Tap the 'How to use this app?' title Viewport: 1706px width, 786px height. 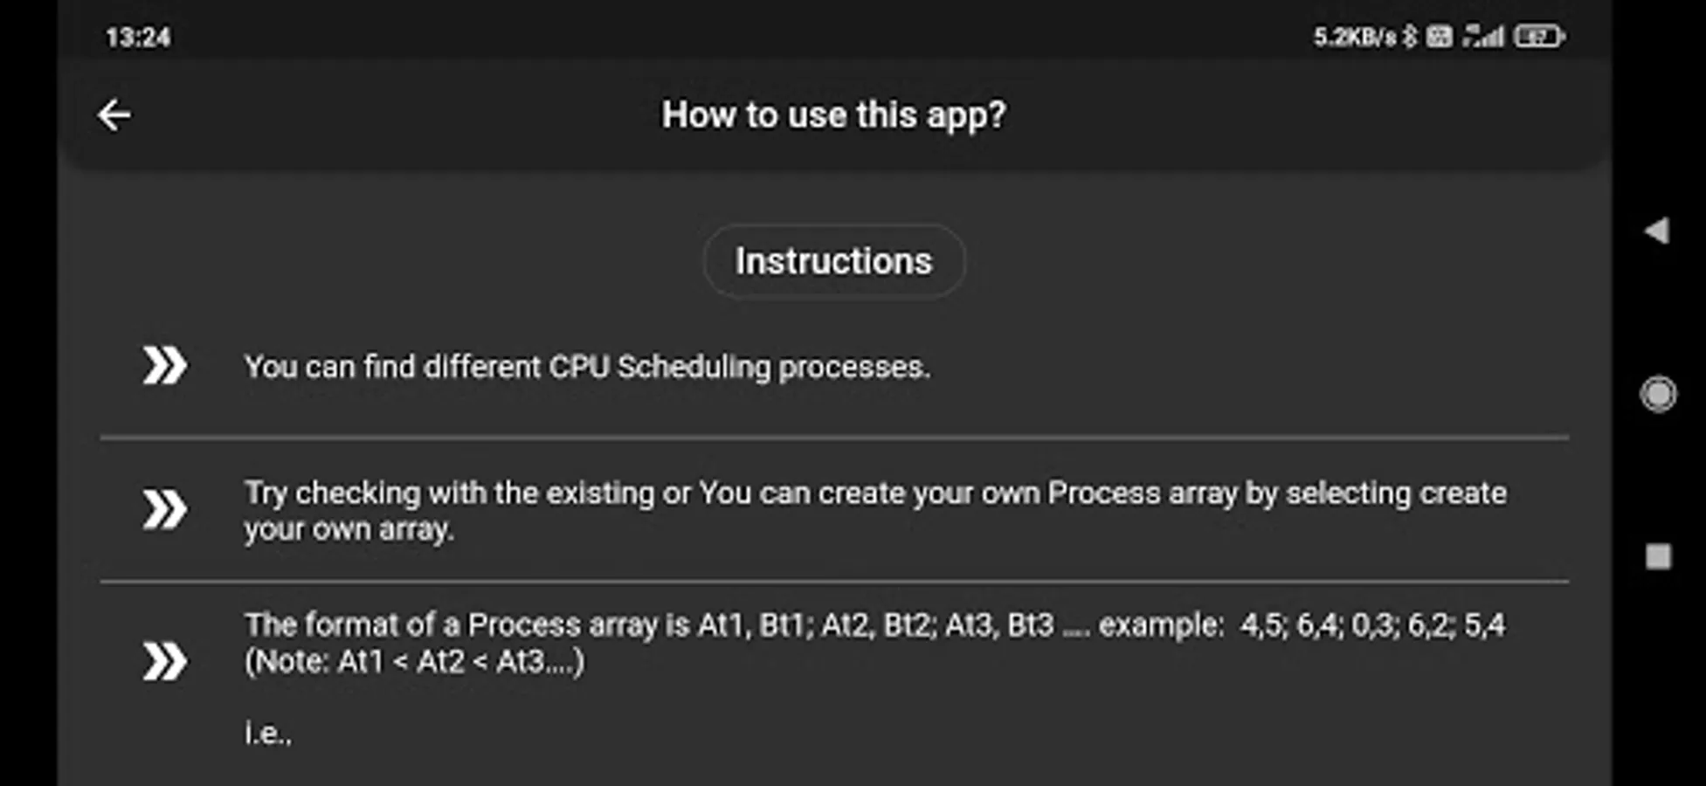tap(833, 114)
